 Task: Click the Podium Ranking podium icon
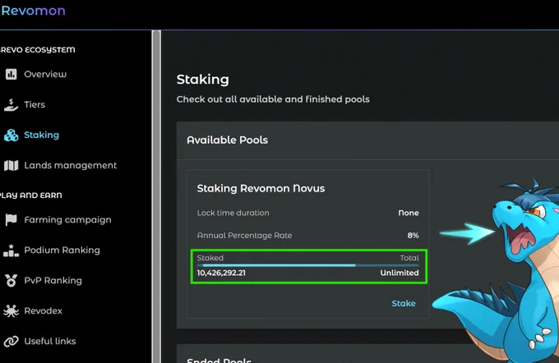click(11, 250)
